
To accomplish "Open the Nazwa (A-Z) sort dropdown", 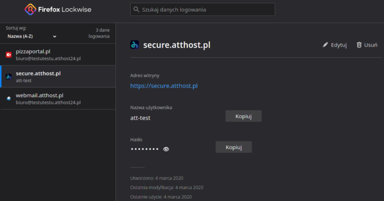I will click(32, 36).
